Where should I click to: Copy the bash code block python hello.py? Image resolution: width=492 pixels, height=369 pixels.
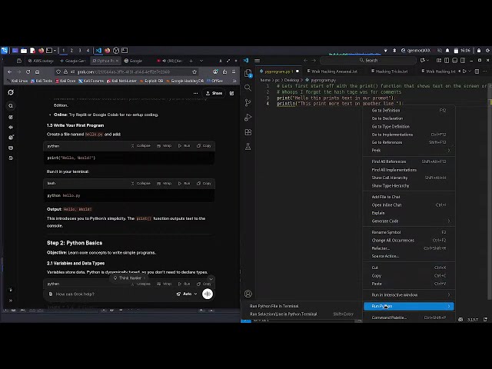[x=204, y=183]
